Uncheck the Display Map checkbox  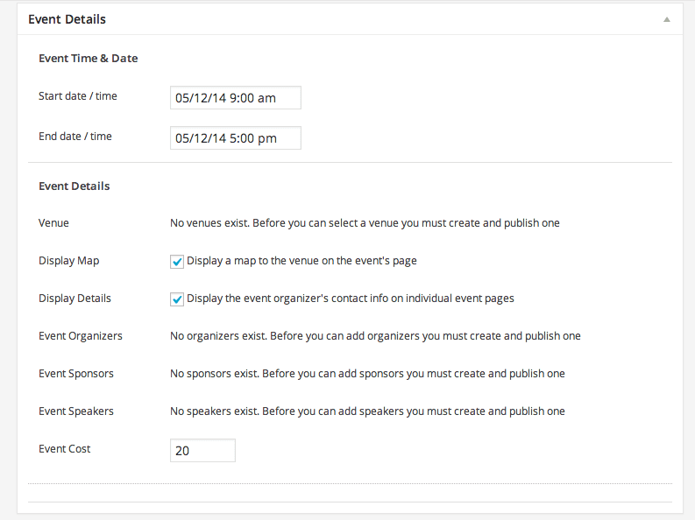[x=177, y=262]
